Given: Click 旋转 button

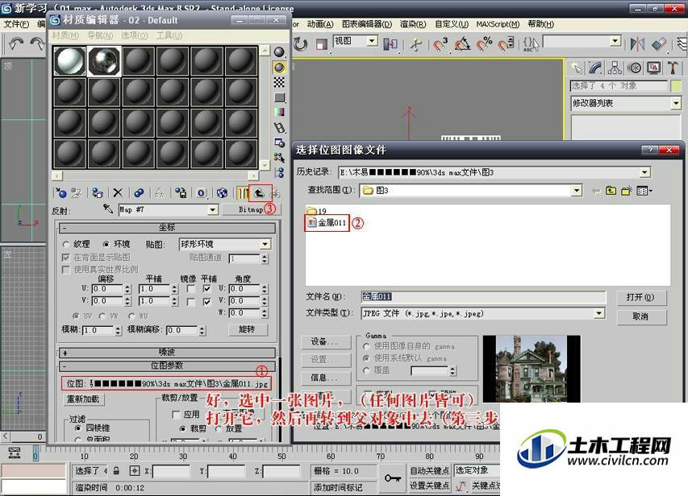Looking at the screenshot, I should tap(247, 329).
